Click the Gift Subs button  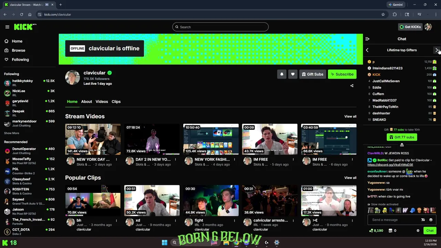[x=312, y=74]
